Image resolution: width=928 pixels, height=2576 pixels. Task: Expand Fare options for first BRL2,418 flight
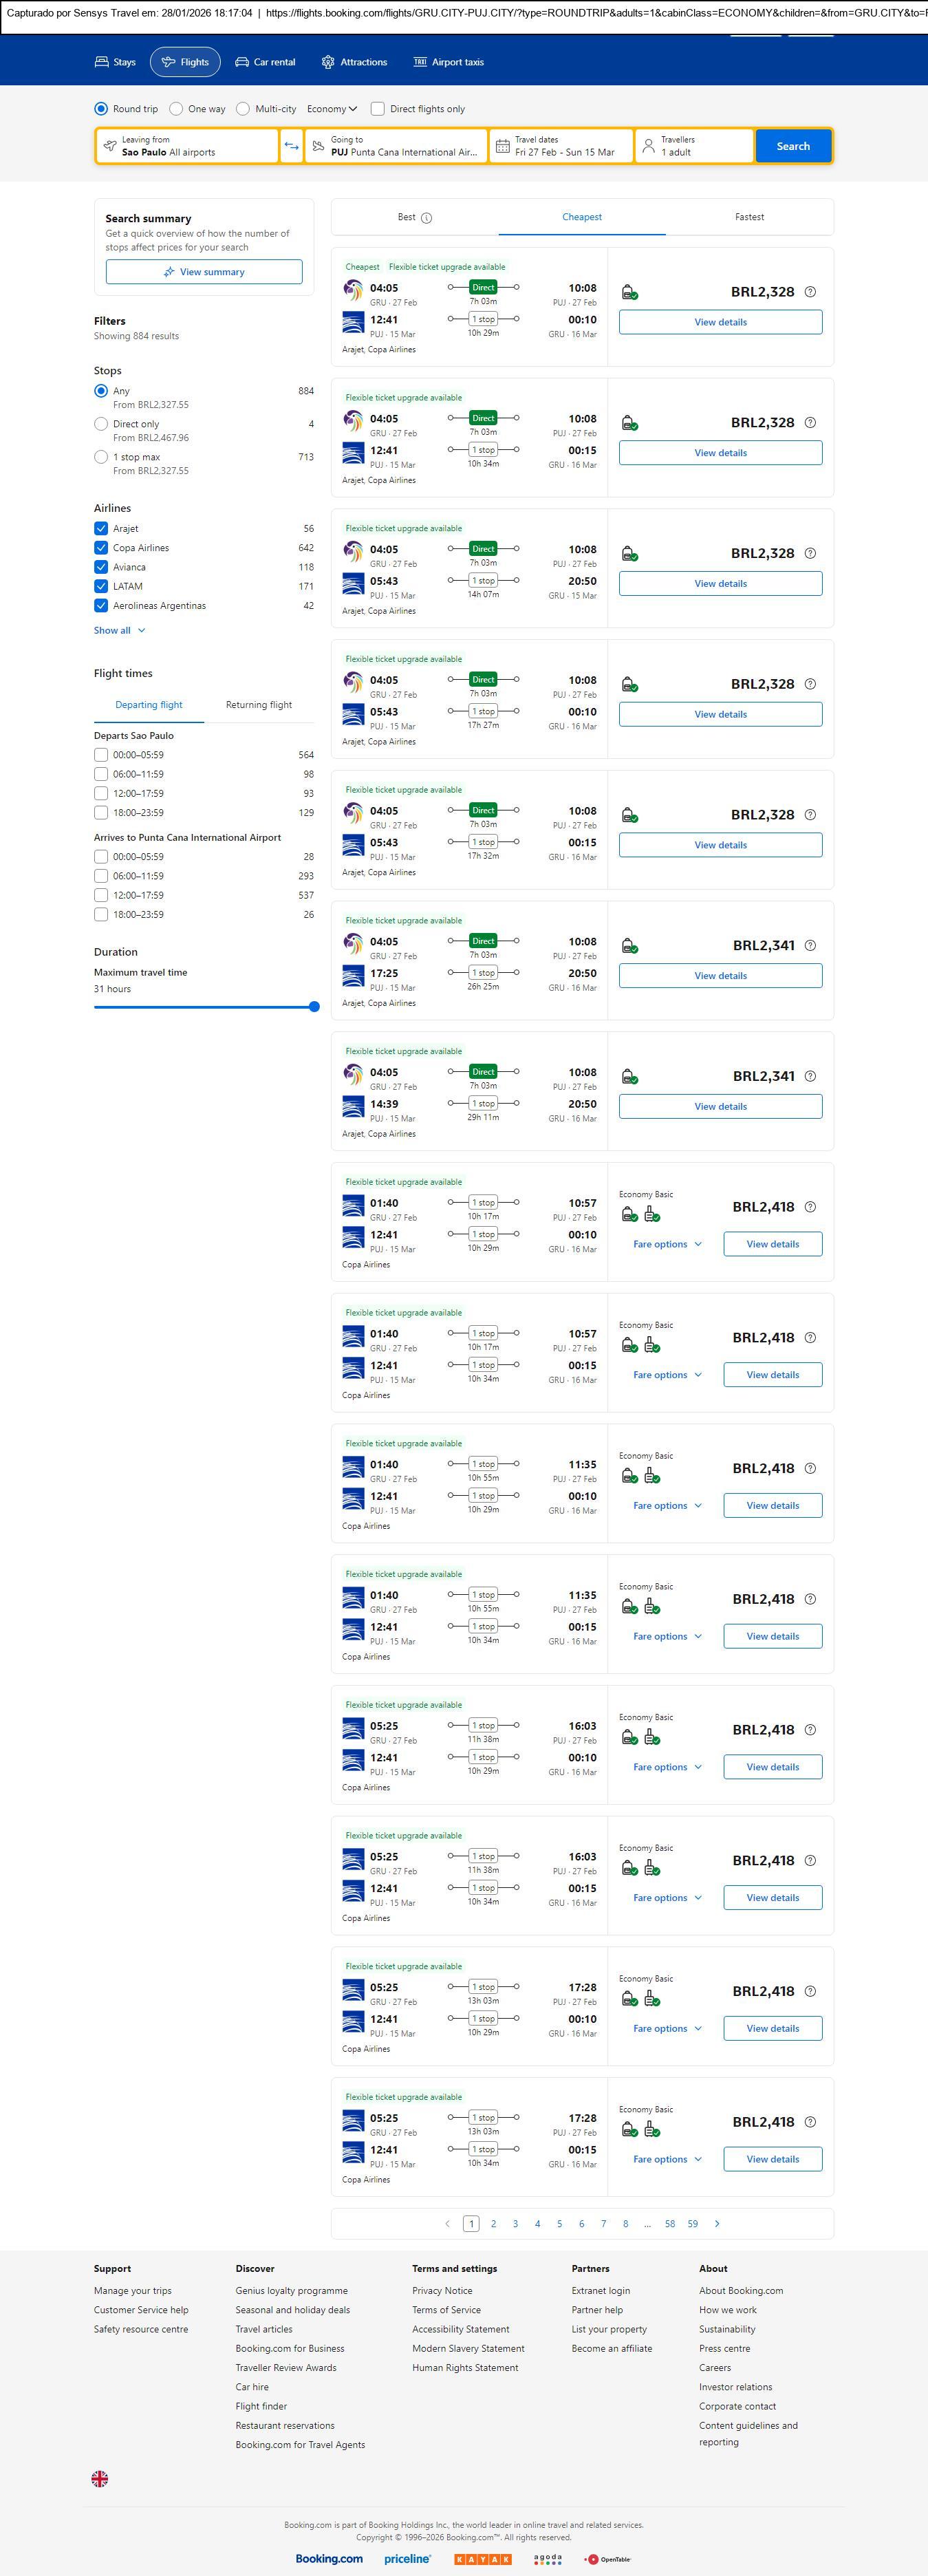point(667,1244)
